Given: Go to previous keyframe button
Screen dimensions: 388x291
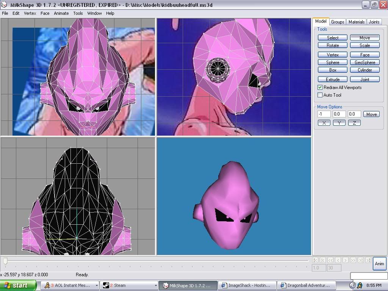Looking at the screenshot, I should pos(323,260).
